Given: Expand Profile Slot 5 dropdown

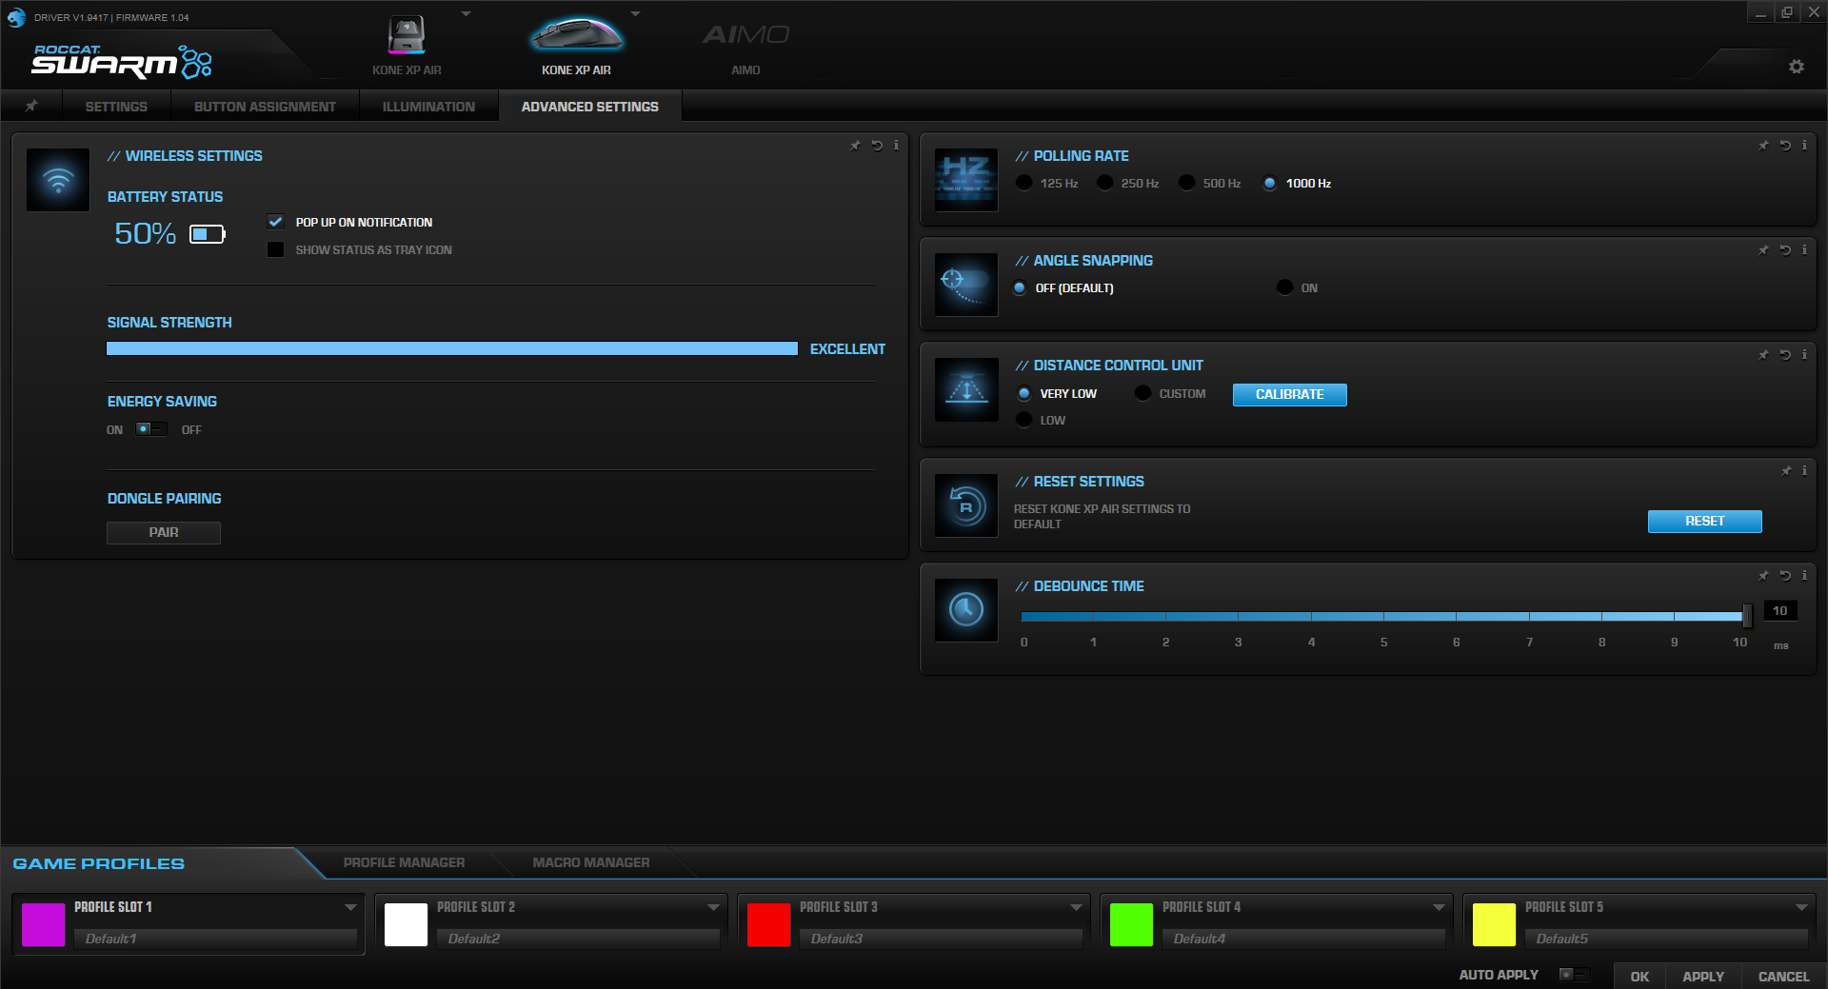Looking at the screenshot, I should click(x=1801, y=907).
